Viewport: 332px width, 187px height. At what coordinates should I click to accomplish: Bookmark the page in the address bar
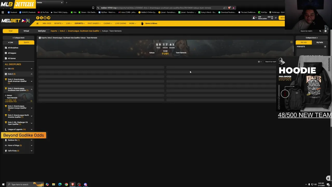click(x=93, y=8)
